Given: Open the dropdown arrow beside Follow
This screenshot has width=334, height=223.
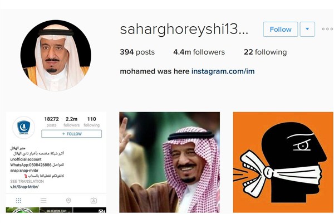Looking at the screenshot, I should (x=307, y=29).
